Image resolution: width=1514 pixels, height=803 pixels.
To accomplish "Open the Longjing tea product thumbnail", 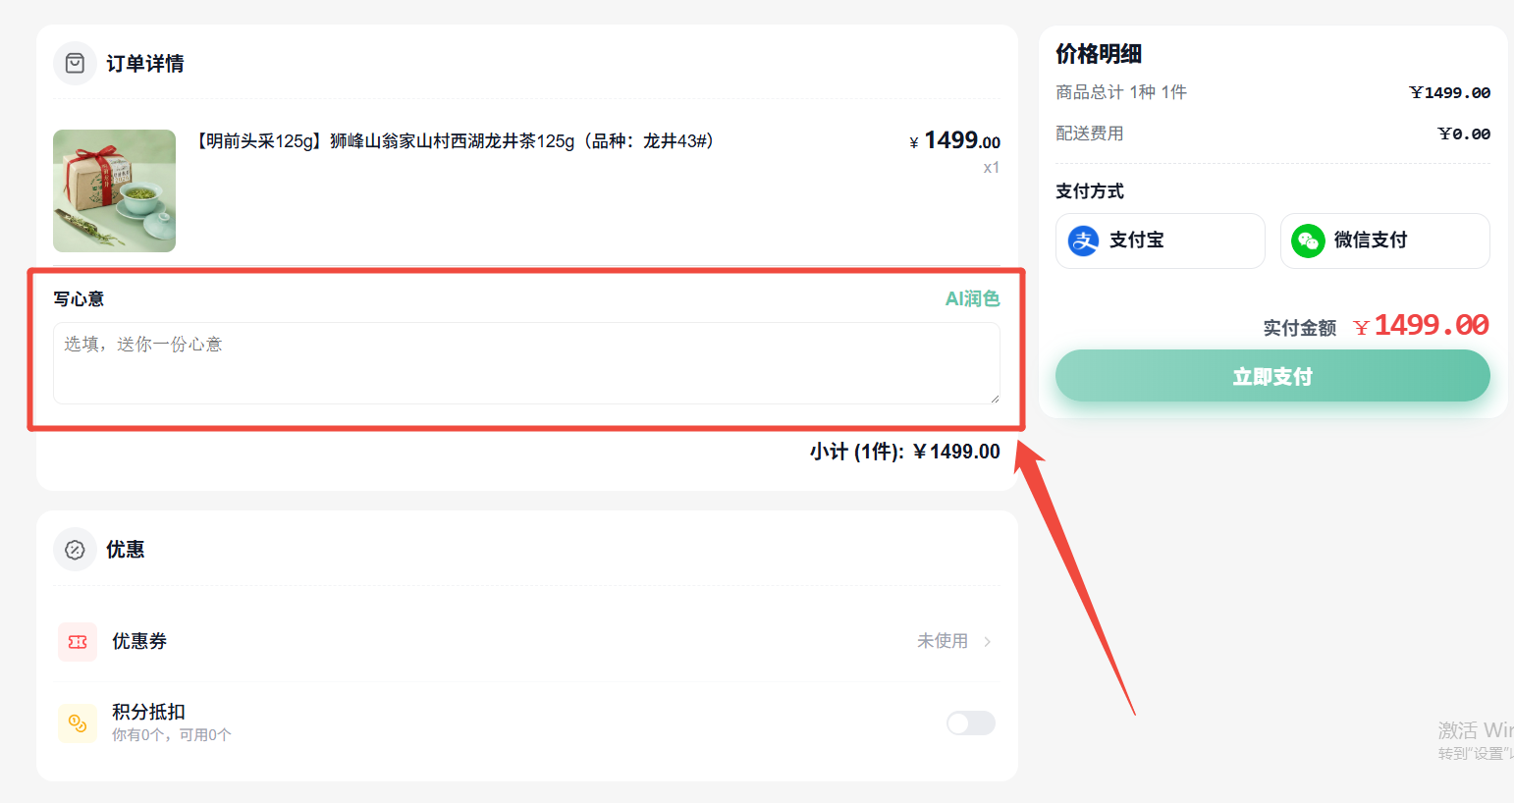I will (114, 190).
